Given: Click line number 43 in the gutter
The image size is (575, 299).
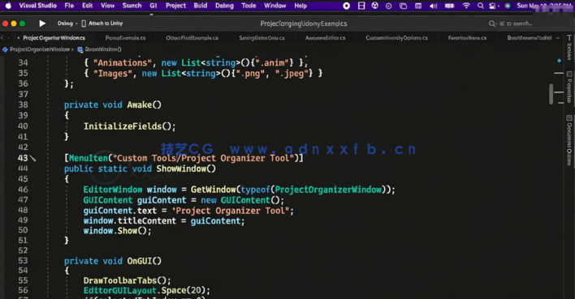Looking at the screenshot, I should click(x=23, y=158).
